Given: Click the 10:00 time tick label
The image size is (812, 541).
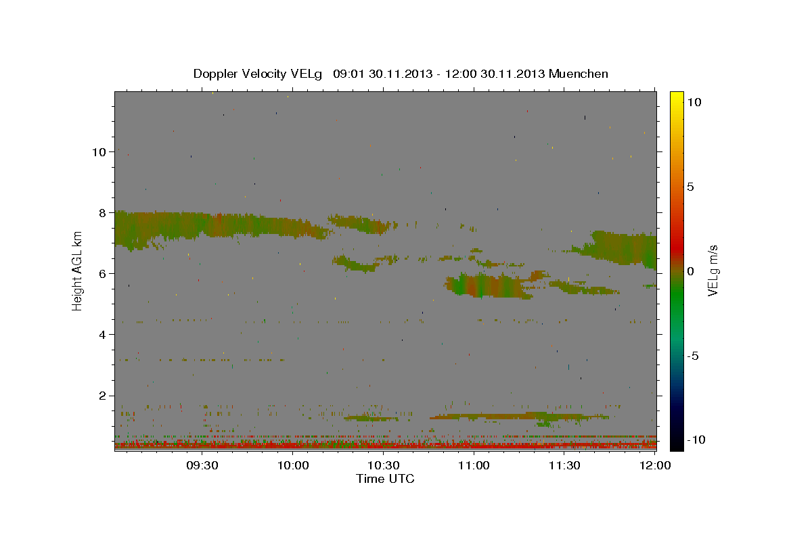Looking at the screenshot, I should [293, 465].
